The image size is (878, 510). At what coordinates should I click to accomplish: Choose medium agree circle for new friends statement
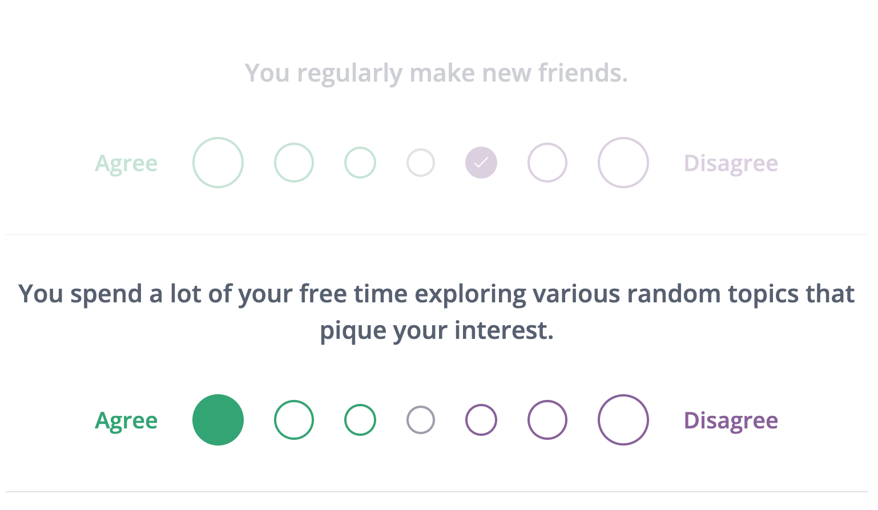click(294, 163)
